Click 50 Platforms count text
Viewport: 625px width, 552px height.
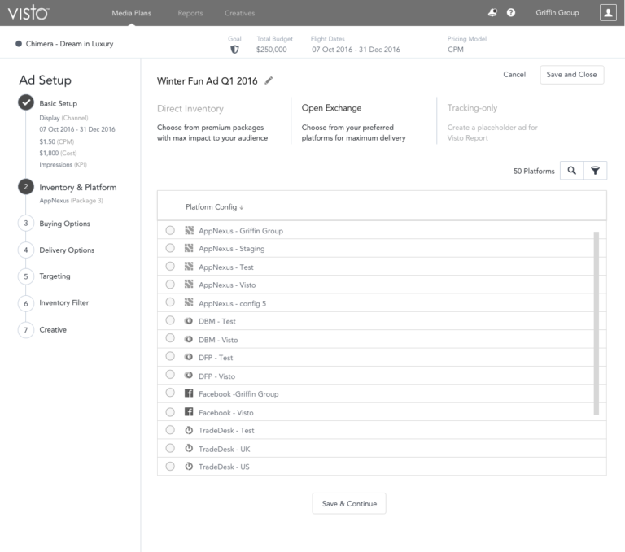click(x=534, y=171)
